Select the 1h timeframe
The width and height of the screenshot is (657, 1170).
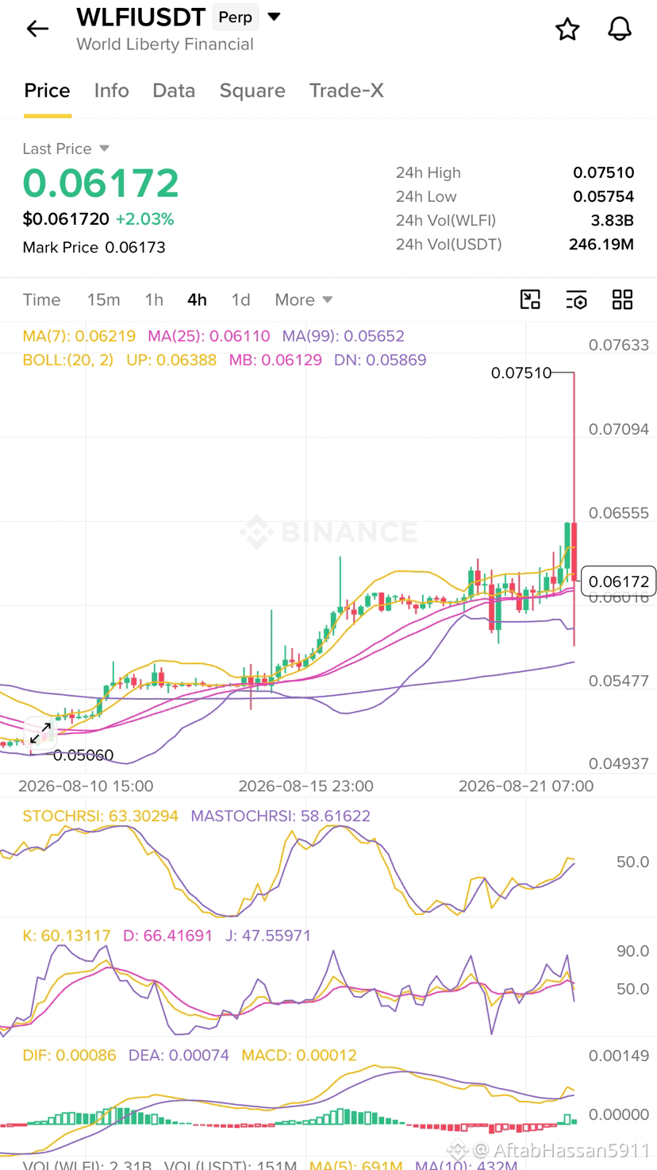[154, 299]
